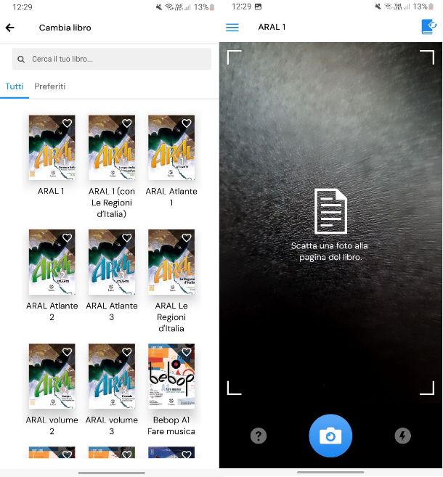Open the help question mark icon

[259, 436]
